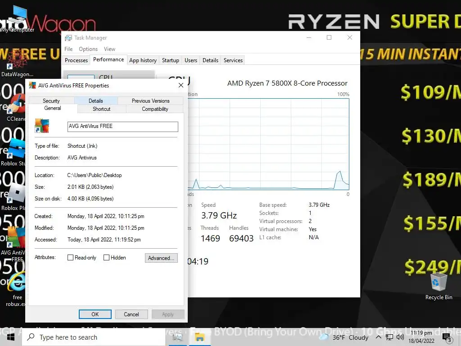Open the Windows Start menu
This screenshot has width=461, height=346.
pos(11,337)
